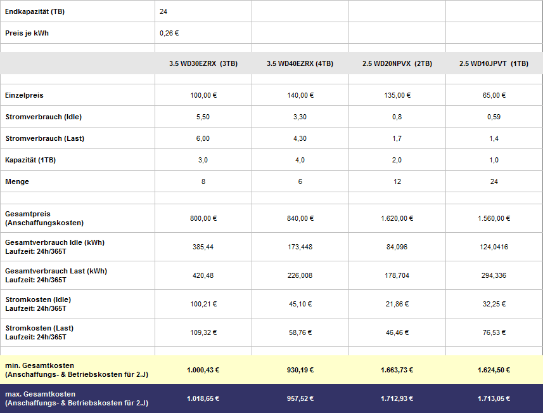Select Kapazität cell 1,0
The width and height of the screenshot is (543, 413).
(x=494, y=160)
